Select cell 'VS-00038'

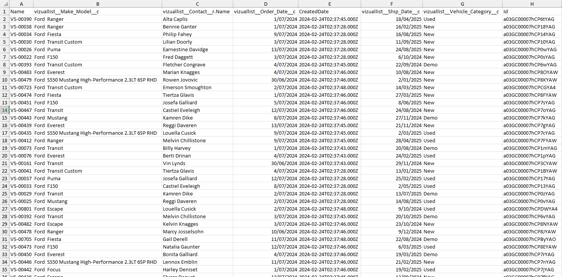pyautogui.click(x=21, y=27)
